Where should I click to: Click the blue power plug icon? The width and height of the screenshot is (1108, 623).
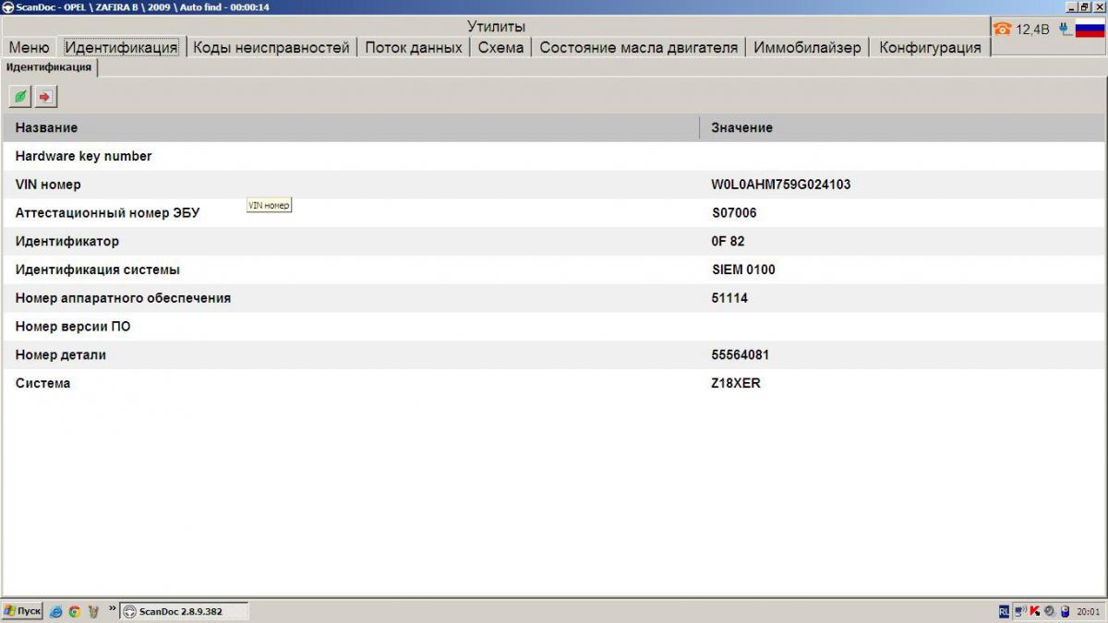(x=1066, y=29)
